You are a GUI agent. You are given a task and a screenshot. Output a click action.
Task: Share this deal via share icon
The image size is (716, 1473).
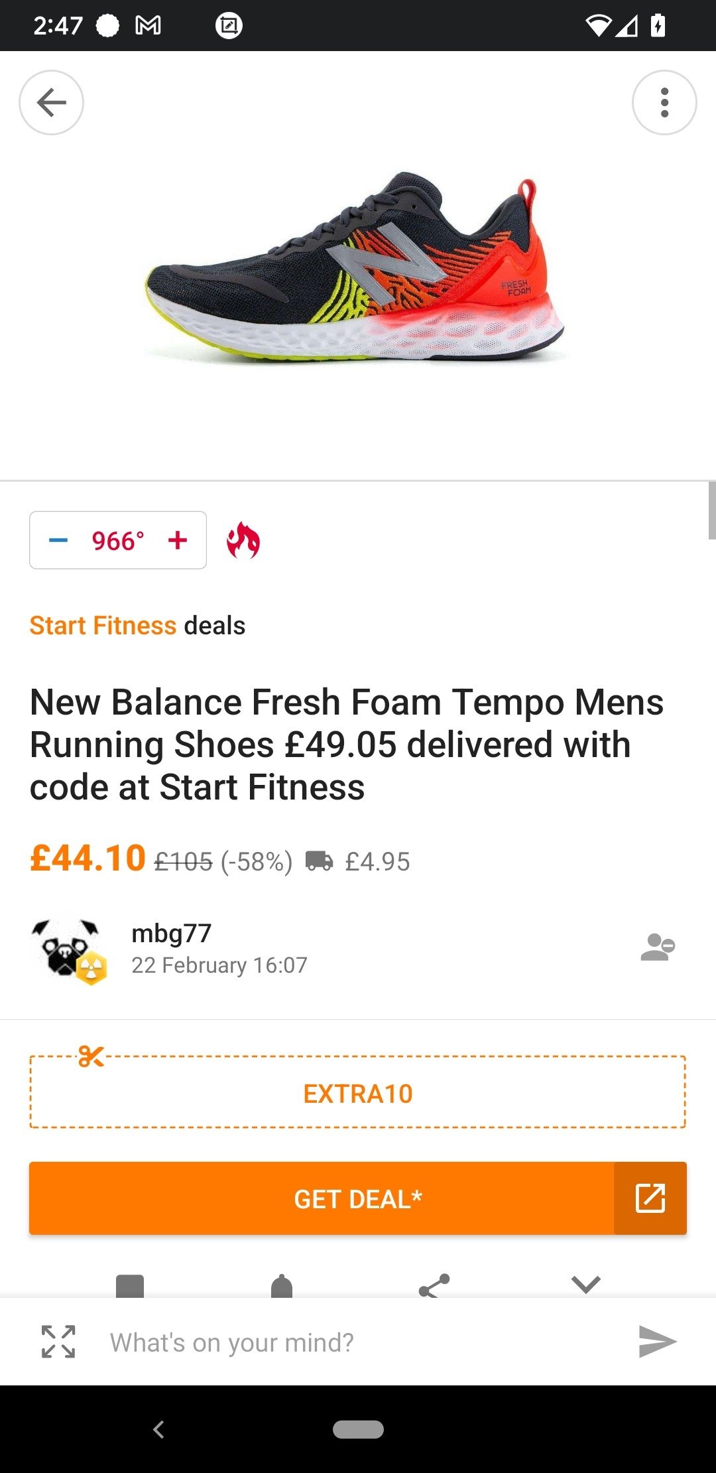pyautogui.click(x=434, y=1286)
